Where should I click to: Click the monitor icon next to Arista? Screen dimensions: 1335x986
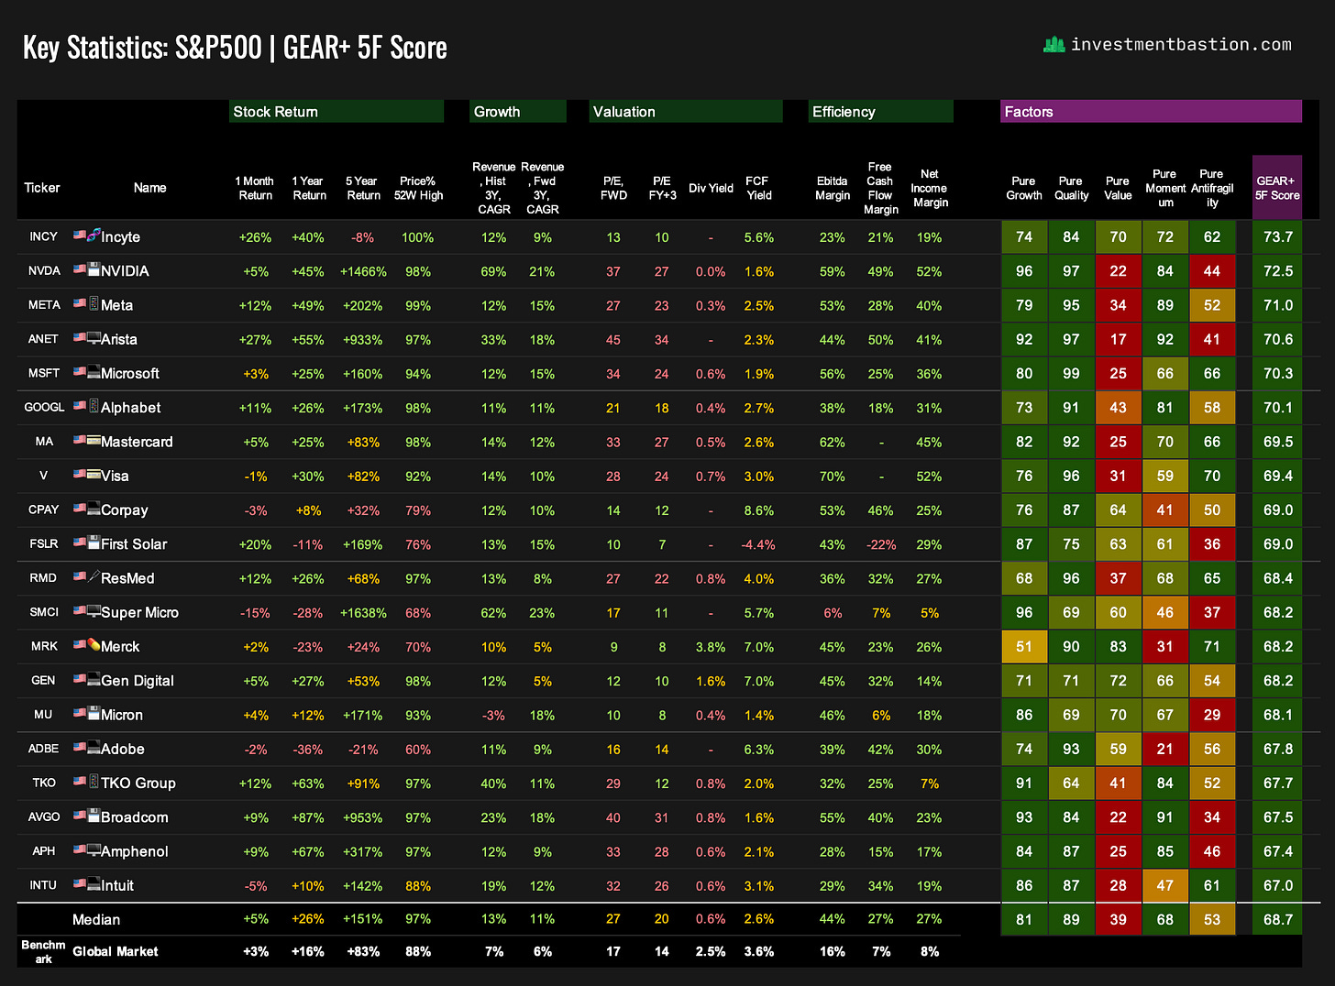coord(94,338)
